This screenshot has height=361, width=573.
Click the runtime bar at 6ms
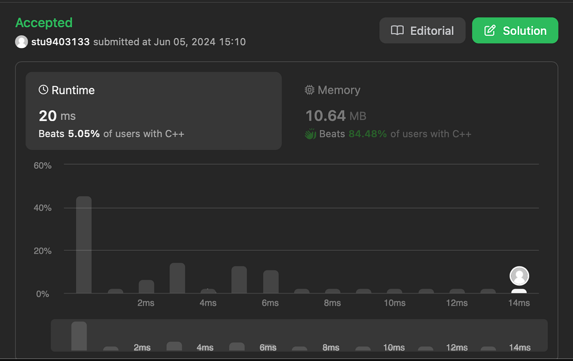270,282
